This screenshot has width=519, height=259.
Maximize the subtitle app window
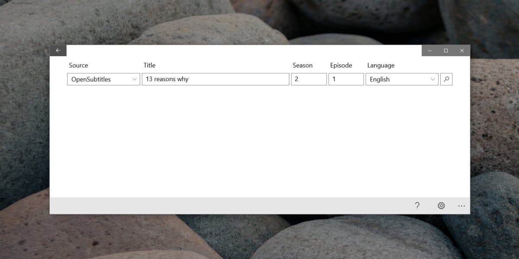click(446, 51)
